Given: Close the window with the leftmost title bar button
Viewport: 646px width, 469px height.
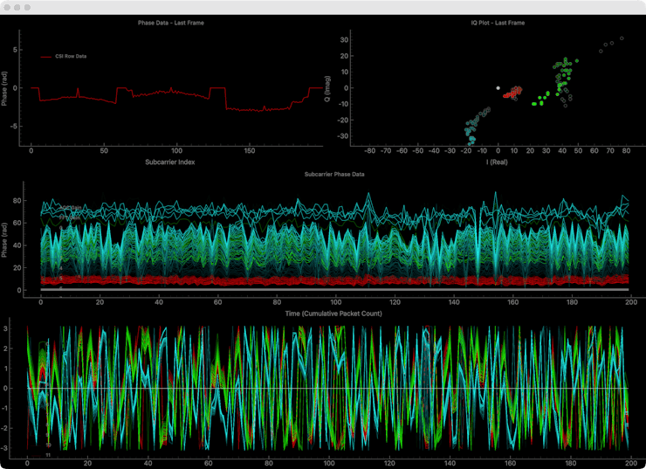Looking at the screenshot, I should pos(8,7).
